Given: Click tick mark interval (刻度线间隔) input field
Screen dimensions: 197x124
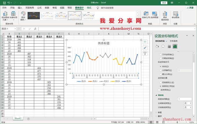Looking at the screenshot, I should [x=185, y=99].
